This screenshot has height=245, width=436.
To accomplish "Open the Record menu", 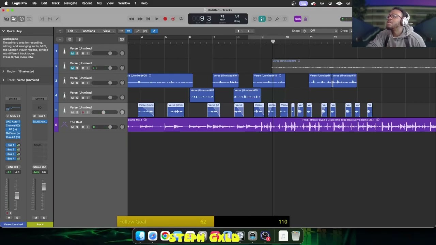I will [x=87, y=3].
